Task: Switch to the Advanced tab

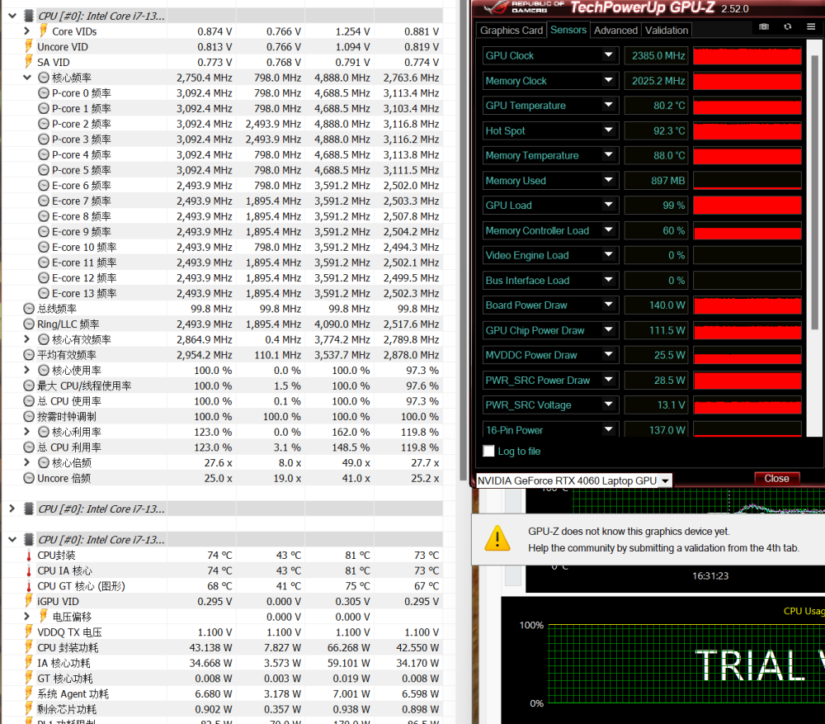Action: click(x=615, y=31)
